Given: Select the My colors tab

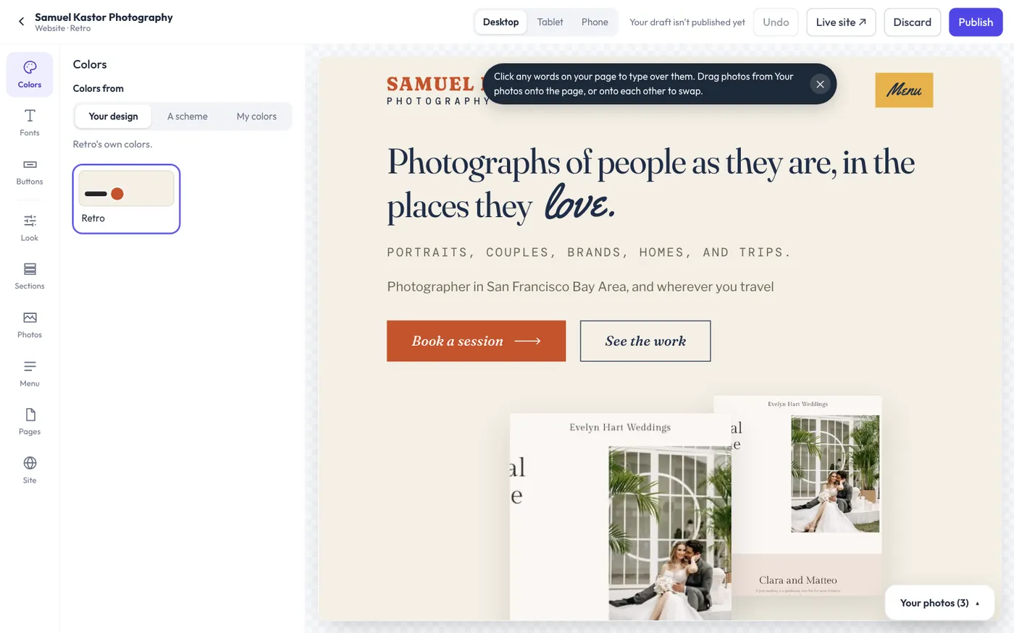Looking at the screenshot, I should [256, 116].
